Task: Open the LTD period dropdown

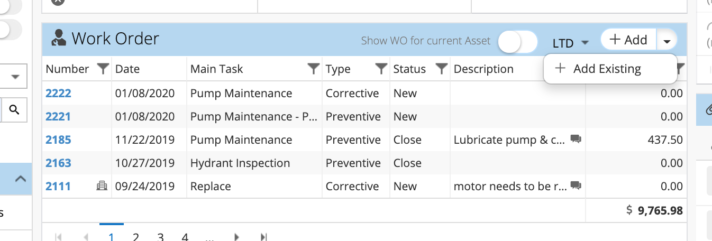Action: (x=571, y=42)
